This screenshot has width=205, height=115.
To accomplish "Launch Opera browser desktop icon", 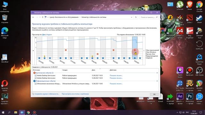I will click(5, 86).
